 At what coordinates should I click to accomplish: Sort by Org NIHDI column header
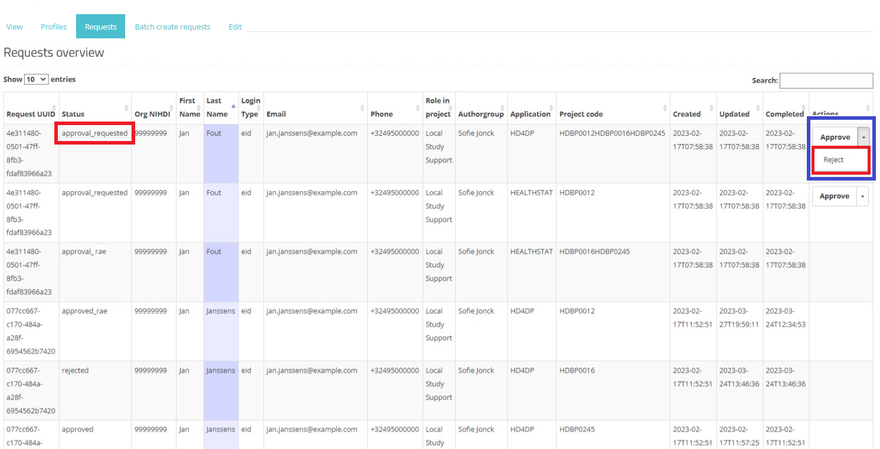(x=152, y=114)
